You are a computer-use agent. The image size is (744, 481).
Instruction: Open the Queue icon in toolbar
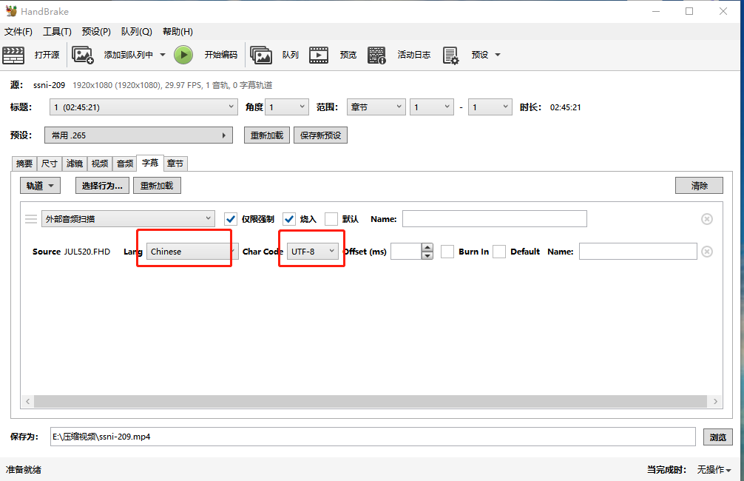(261, 55)
